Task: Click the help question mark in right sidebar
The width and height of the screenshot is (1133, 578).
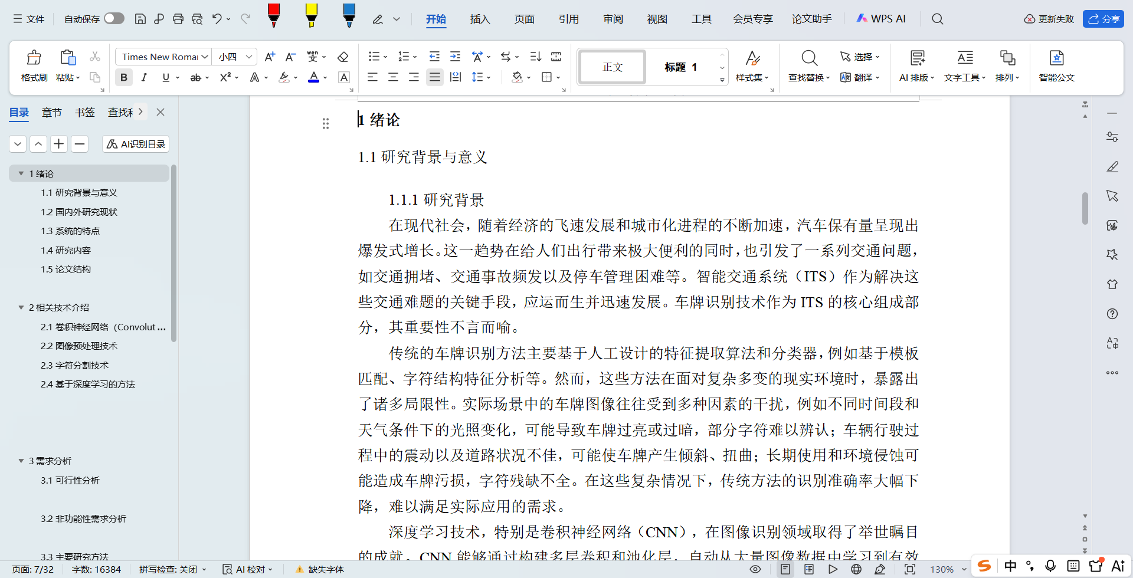Action: point(1112,314)
